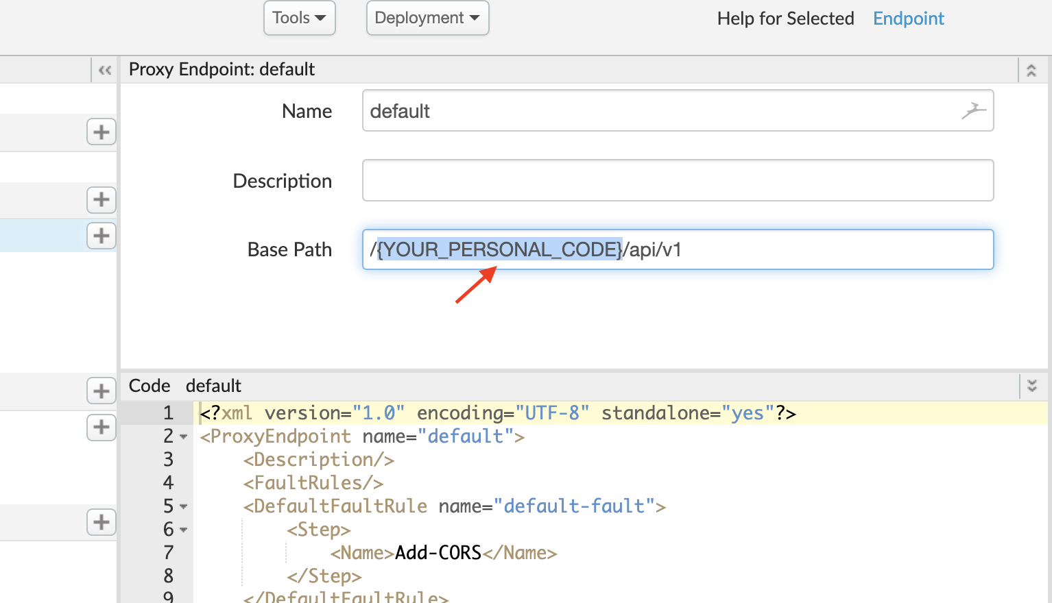The height and width of the screenshot is (603, 1052).
Task: Open the Tools dropdown menu
Action: (299, 18)
